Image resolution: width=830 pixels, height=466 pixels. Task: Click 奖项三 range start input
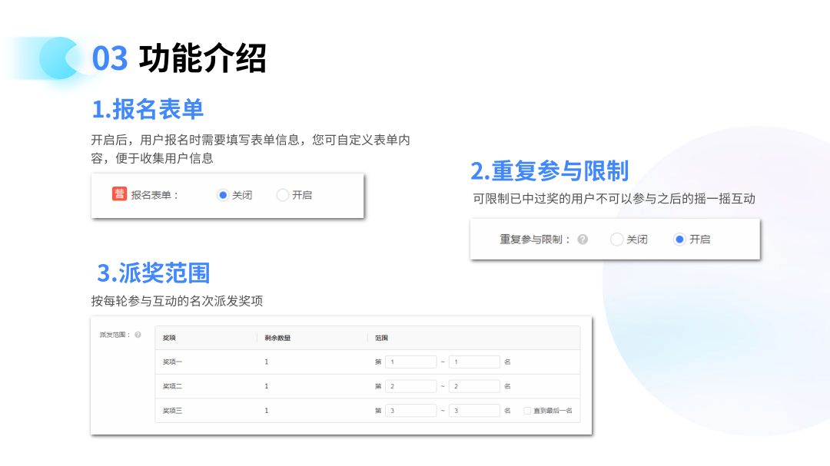coord(410,411)
